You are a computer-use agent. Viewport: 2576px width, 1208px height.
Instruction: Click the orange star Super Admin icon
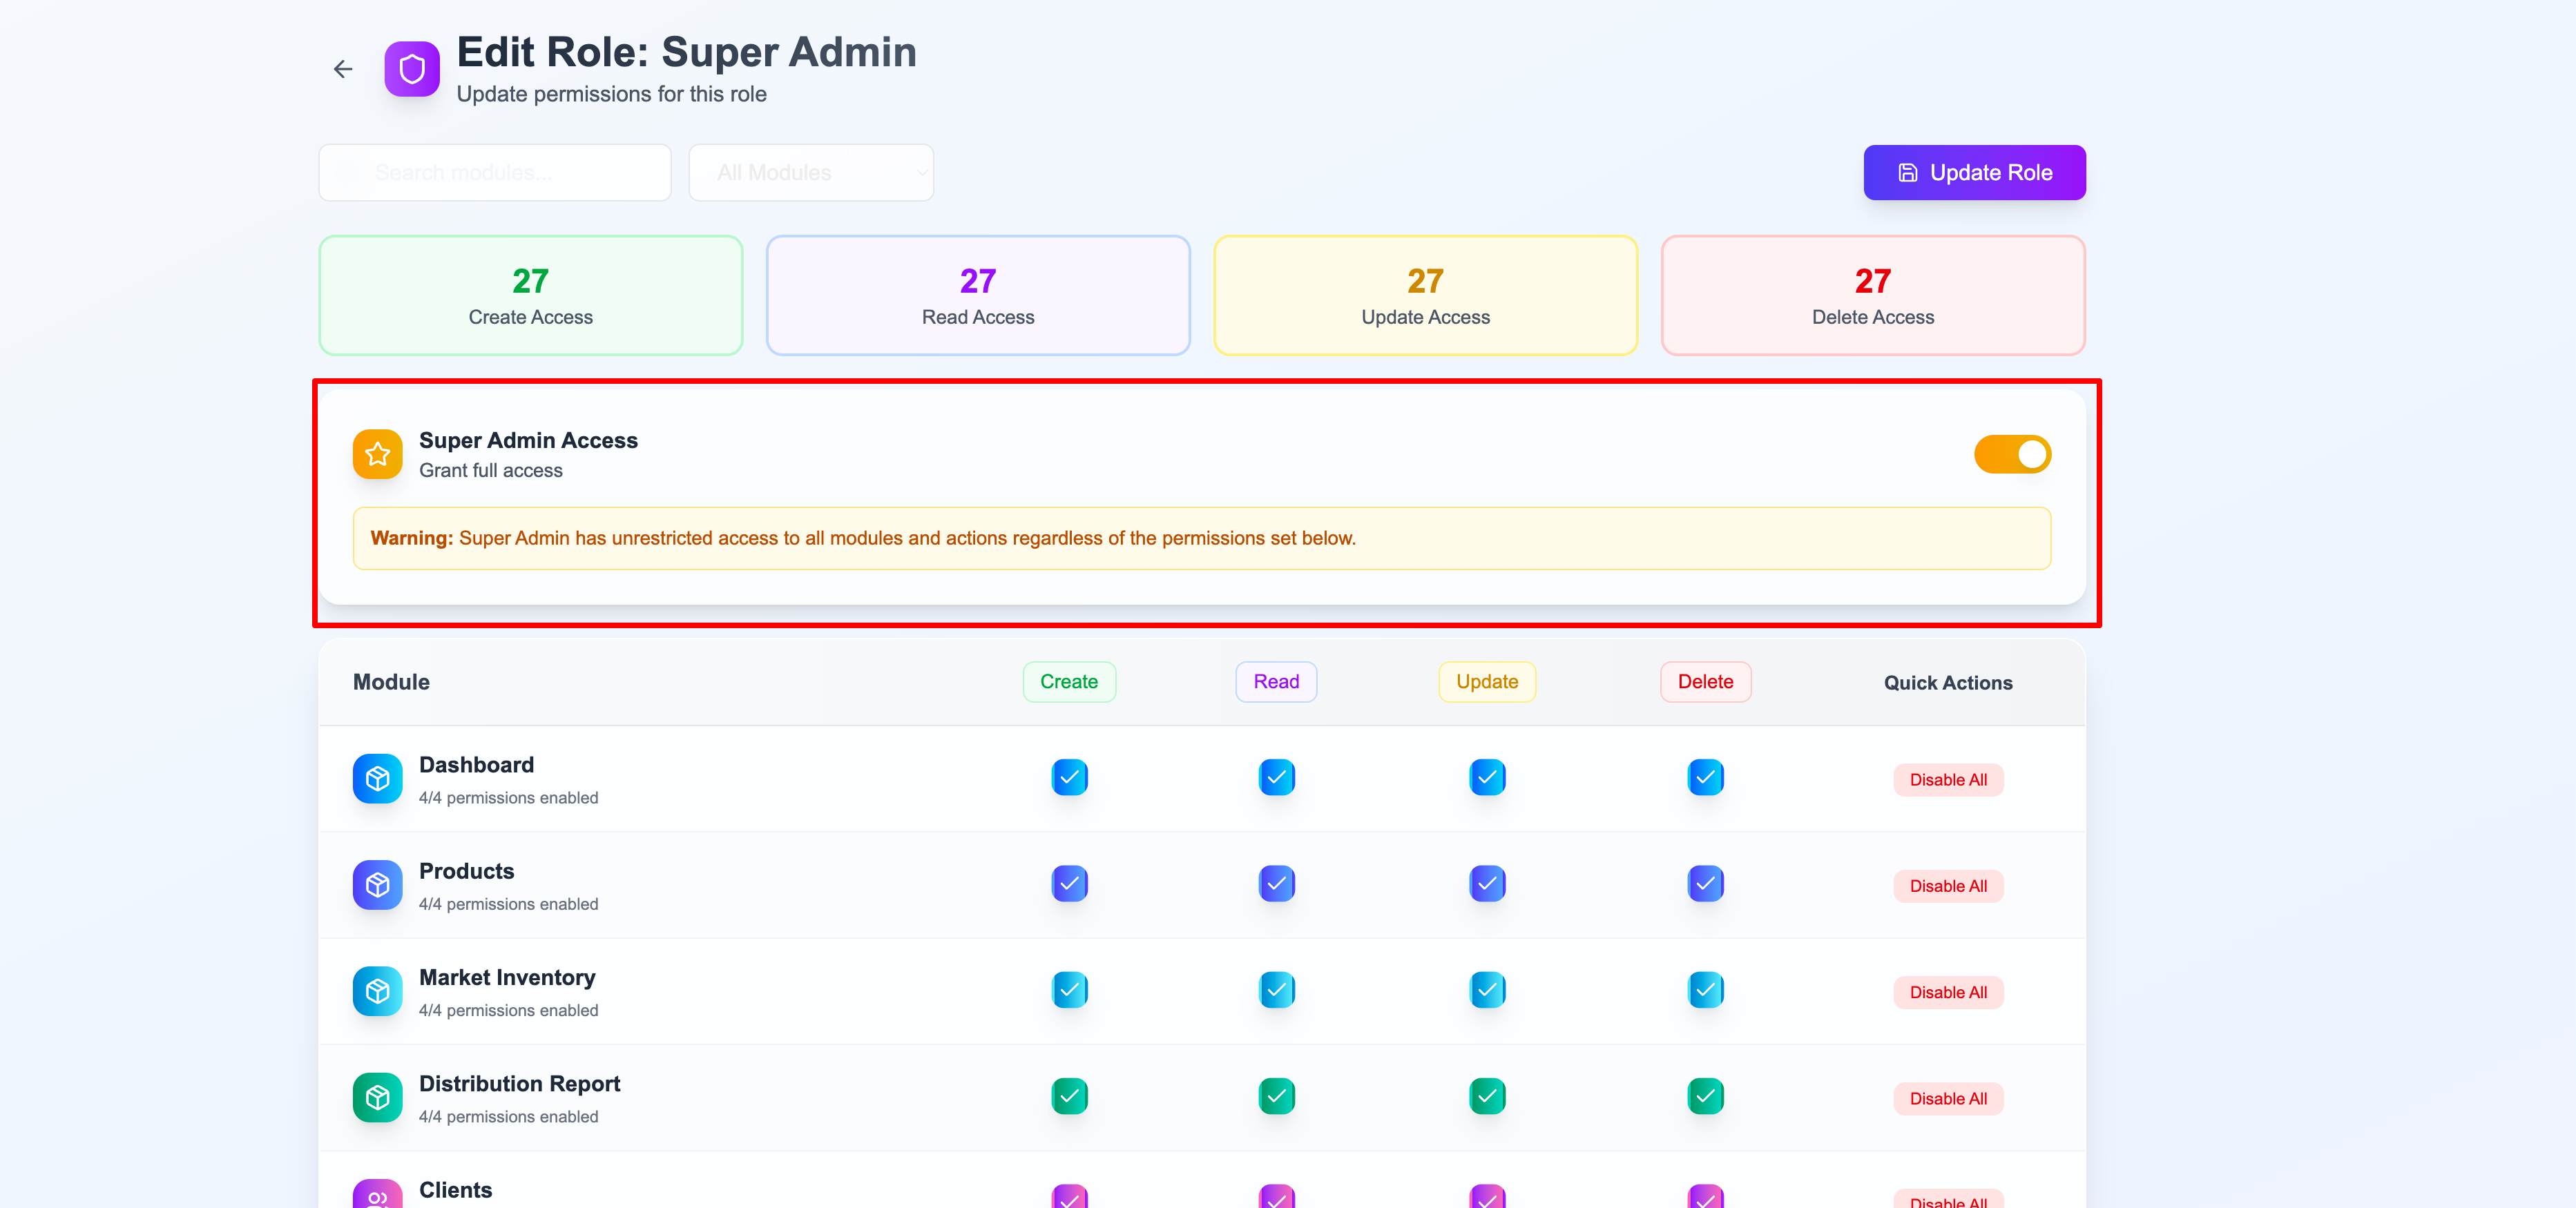377,455
